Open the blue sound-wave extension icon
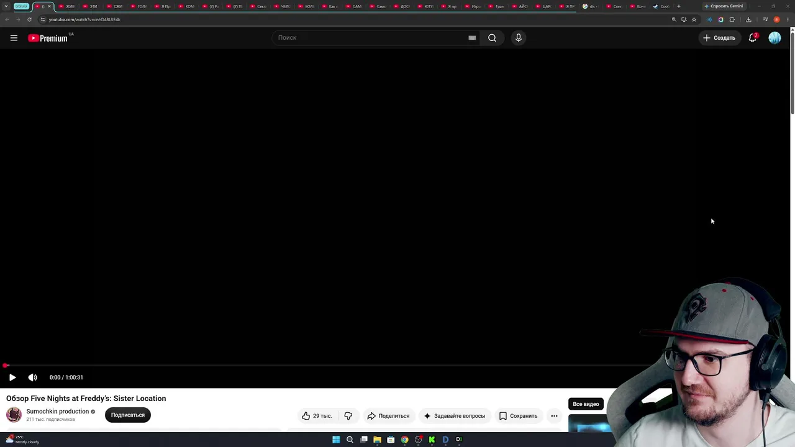Screen dimensions: 795x447 click(710, 19)
